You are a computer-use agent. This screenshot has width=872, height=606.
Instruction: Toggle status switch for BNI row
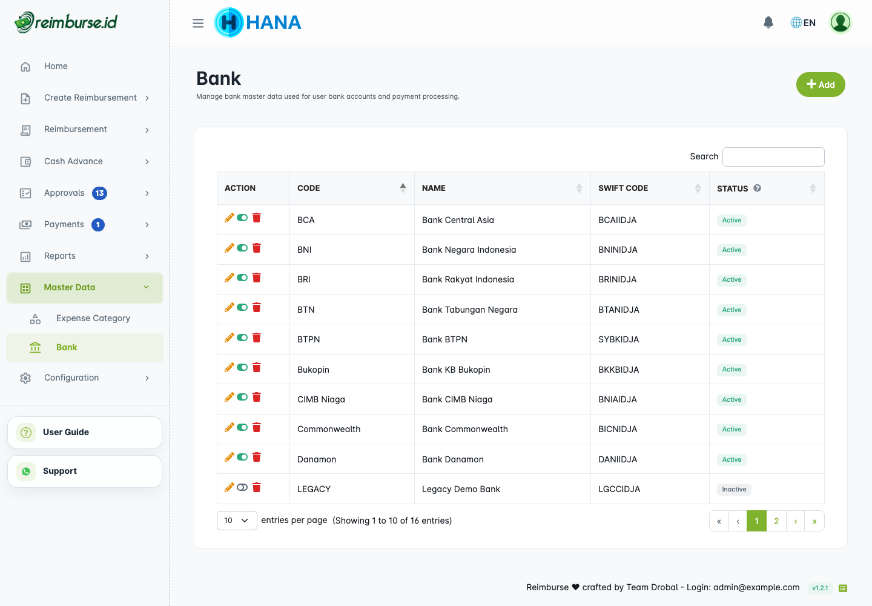pos(242,248)
